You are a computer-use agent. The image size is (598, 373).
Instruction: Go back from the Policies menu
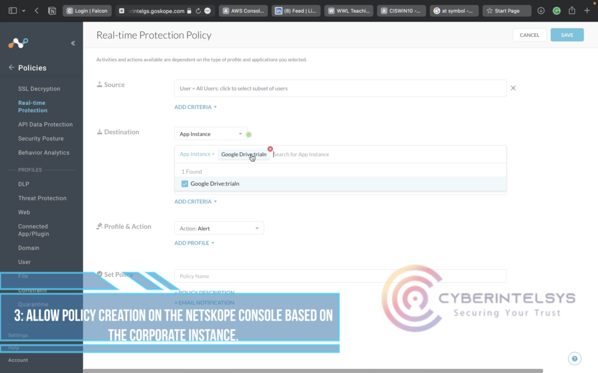12,68
